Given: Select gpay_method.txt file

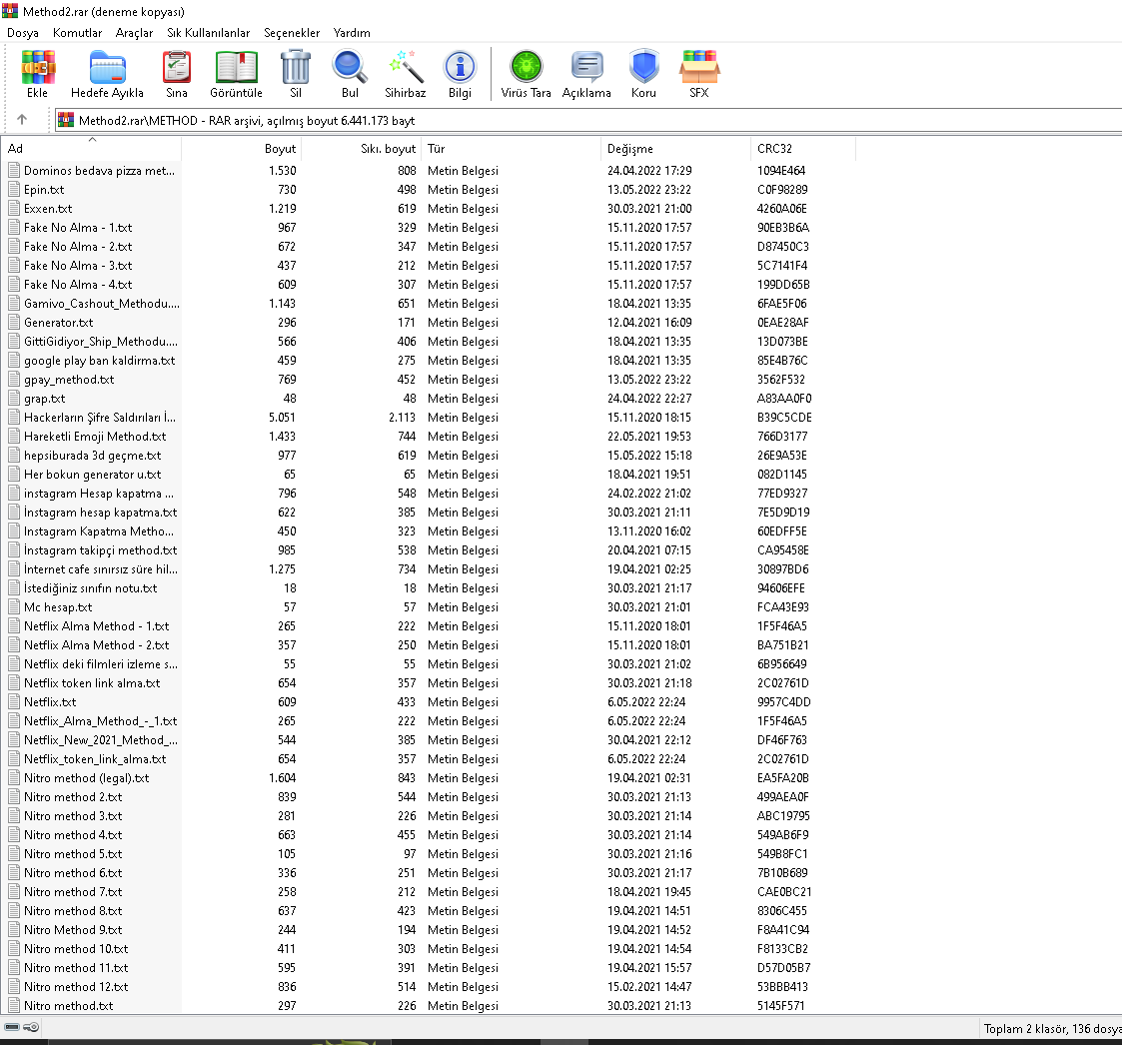Looking at the screenshot, I should (x=69, y=380).
